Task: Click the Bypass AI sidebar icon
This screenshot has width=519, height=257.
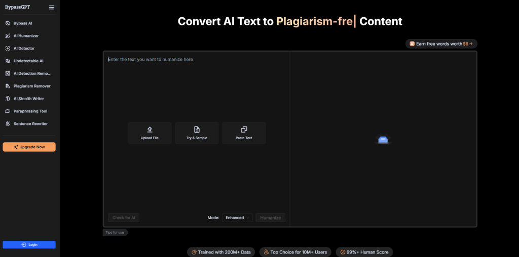Action: click(8, 23)
